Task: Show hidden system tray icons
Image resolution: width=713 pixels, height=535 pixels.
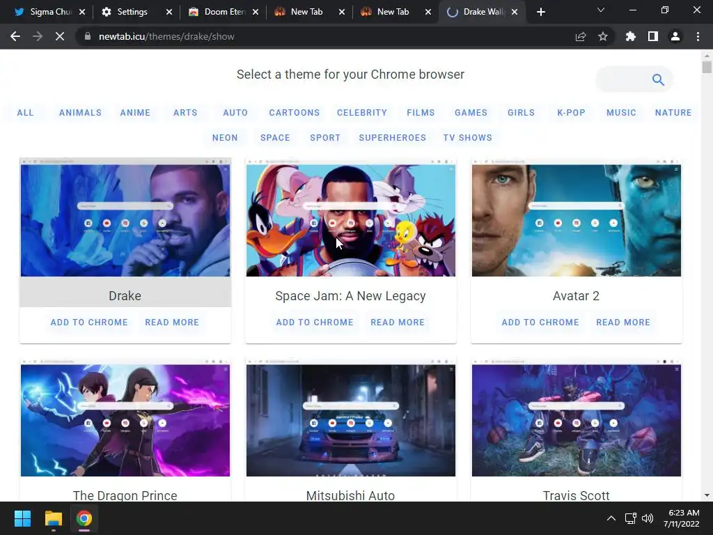Action: (x=611, y=518)
